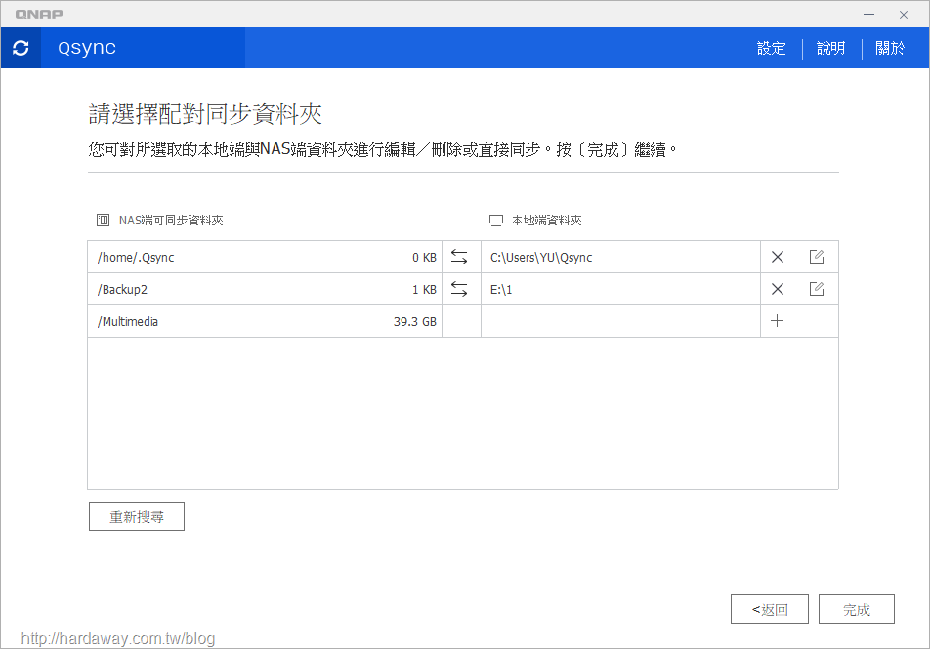930x649 pixels.
Task: Click the Qsync title text
Action: [x=87, y=48]
